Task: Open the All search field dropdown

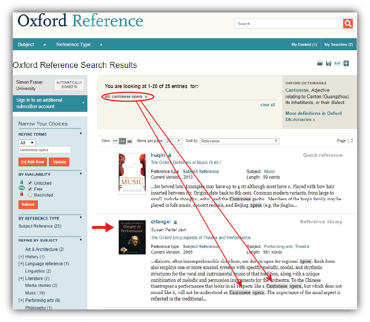Action: point(27,142)
